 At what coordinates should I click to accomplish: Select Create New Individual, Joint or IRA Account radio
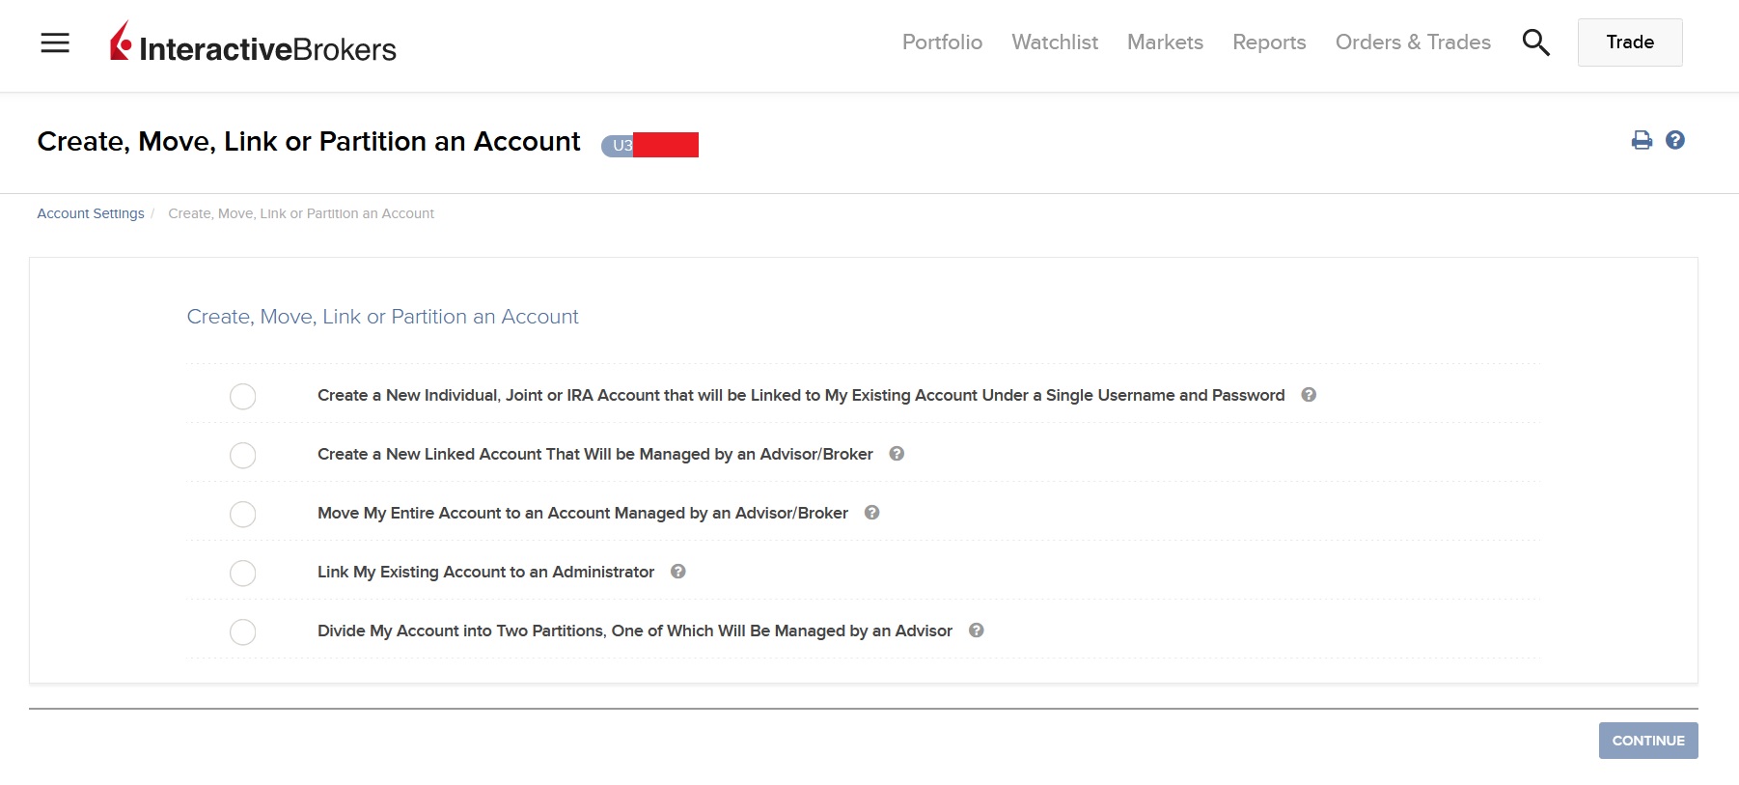click(x=243, y=397)
